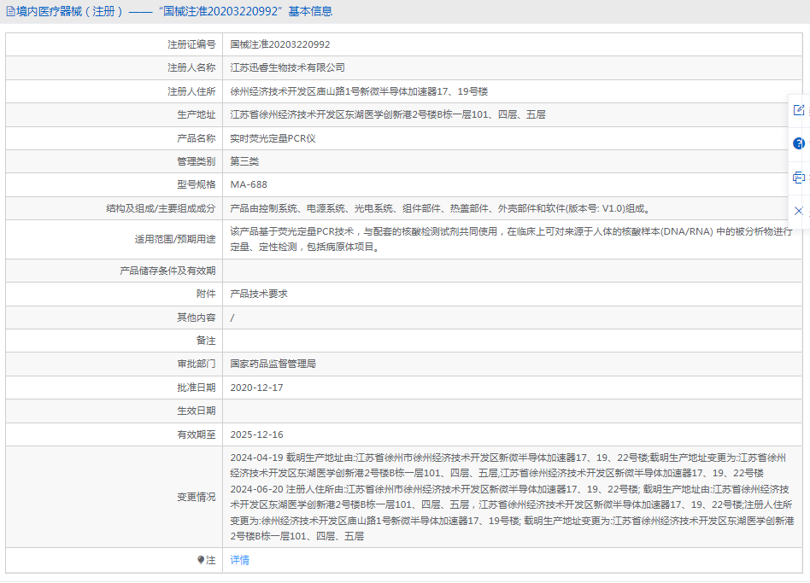
Task: Click the 审批部门 label
Action: pos(196,364)
